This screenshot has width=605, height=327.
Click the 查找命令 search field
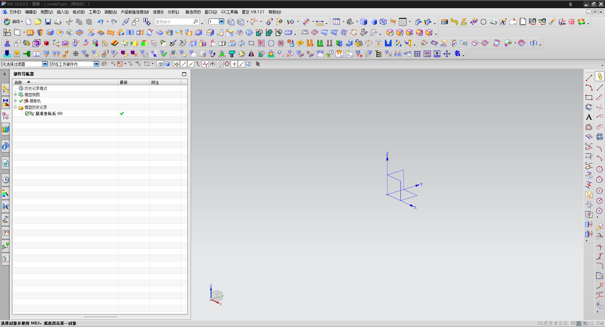click(173, 22)
